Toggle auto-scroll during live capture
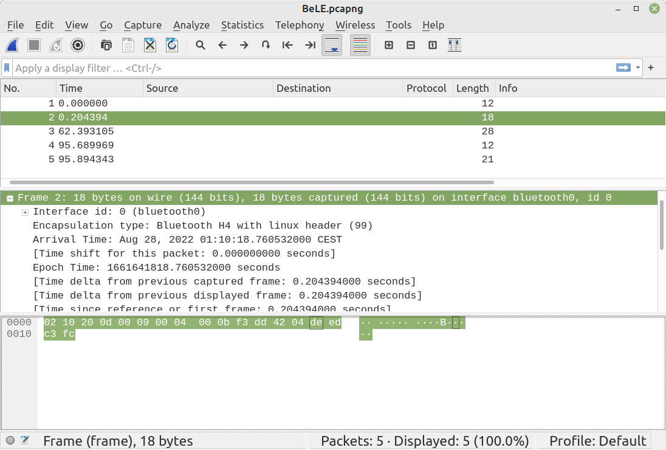 tap(332, 45)
